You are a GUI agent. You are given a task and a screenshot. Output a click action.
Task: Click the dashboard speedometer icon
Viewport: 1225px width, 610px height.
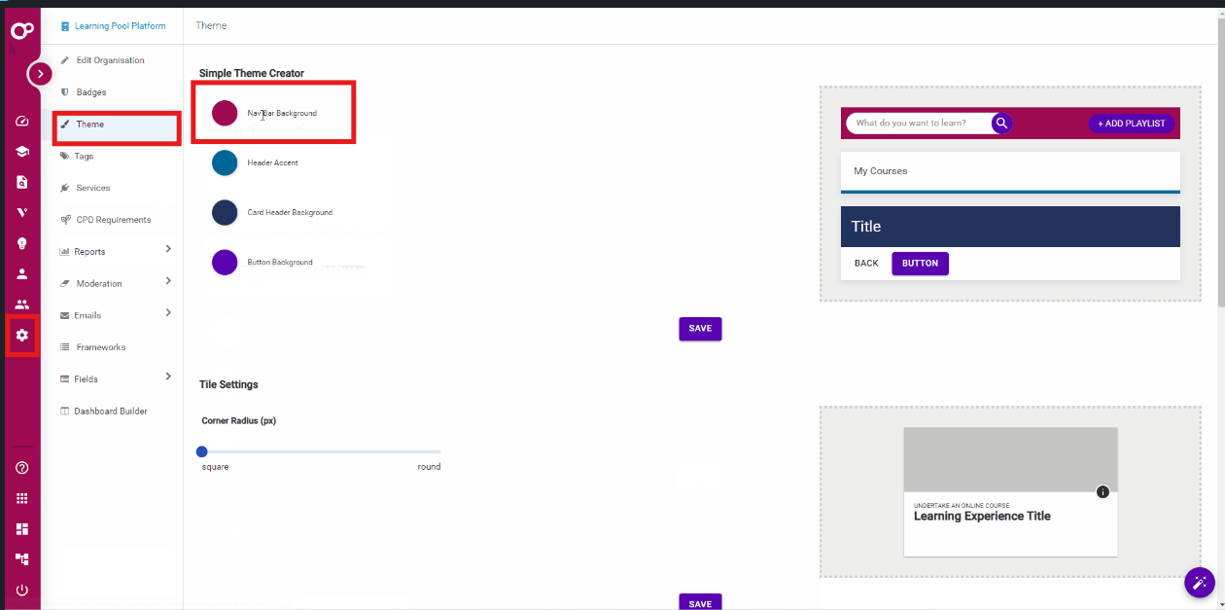(21, 122)
